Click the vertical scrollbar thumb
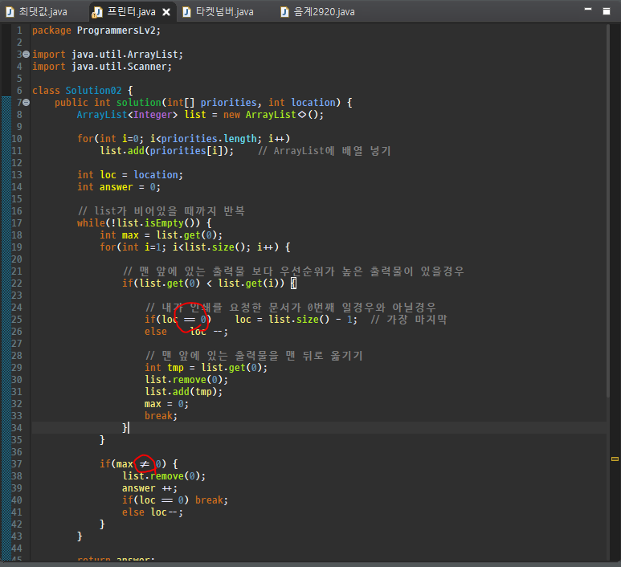This screenshot has width=621, height=567. click(608, 211)
